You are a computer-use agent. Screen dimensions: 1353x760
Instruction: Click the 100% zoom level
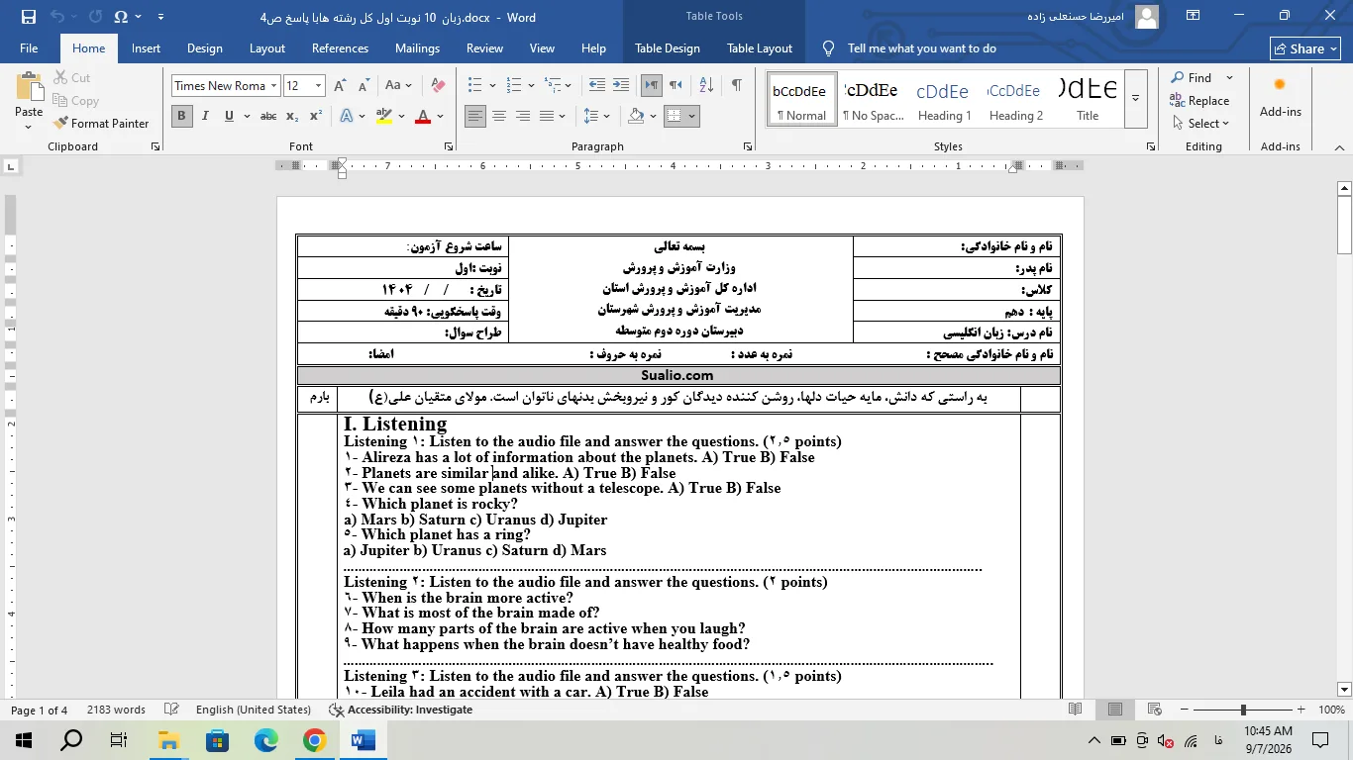coord(1331,710)
